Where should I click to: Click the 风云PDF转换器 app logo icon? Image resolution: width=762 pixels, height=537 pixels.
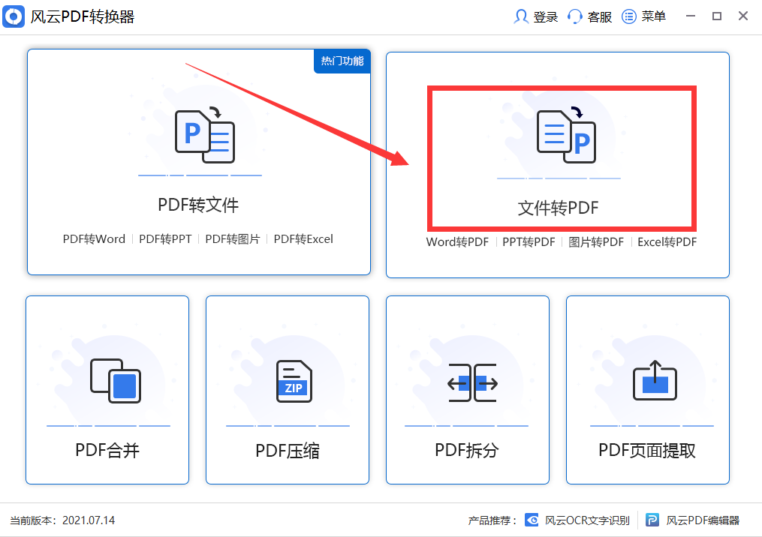14,16
